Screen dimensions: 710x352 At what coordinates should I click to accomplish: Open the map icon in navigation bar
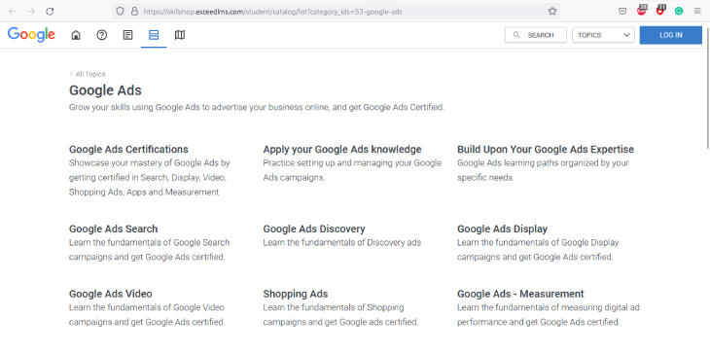pyautogui.click(x=180, y=35)
